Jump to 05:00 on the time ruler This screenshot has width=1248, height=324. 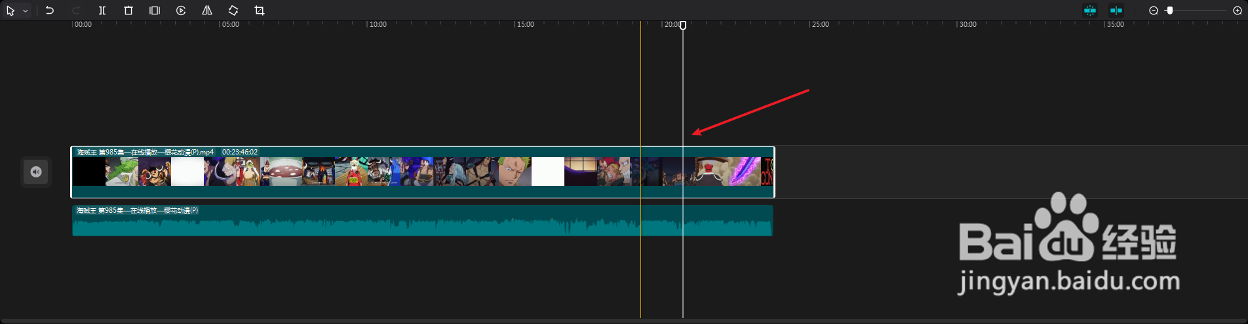(x=231, y=24)
